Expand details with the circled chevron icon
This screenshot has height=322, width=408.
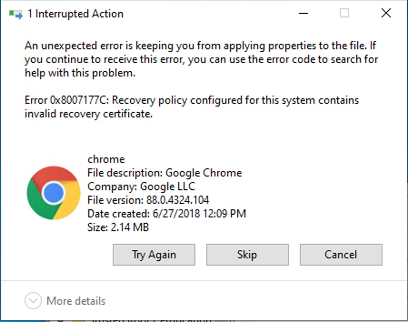pos(33,301)
